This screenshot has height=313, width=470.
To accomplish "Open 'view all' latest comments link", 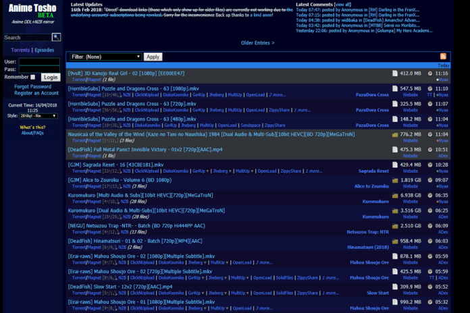I will [342, 5].
